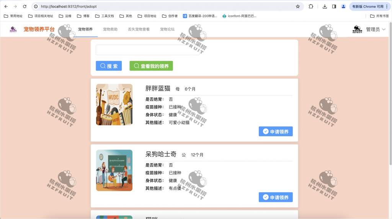This screenshot has width=392, height=219.
Task: Click the page vertical scrollbar
Action: click(390, 93)
